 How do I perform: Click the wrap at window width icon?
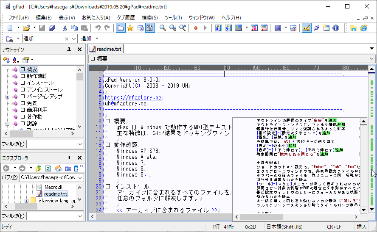click(264, 28)
